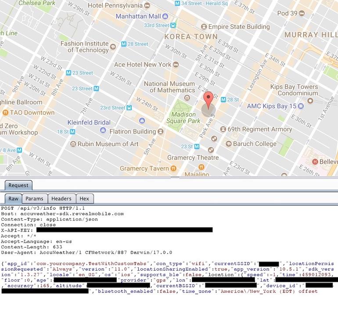This screenshot has height=312, width=338.
Task: Switch to the Hex tab
Action: pyautogui.click(x=84, y=199)
